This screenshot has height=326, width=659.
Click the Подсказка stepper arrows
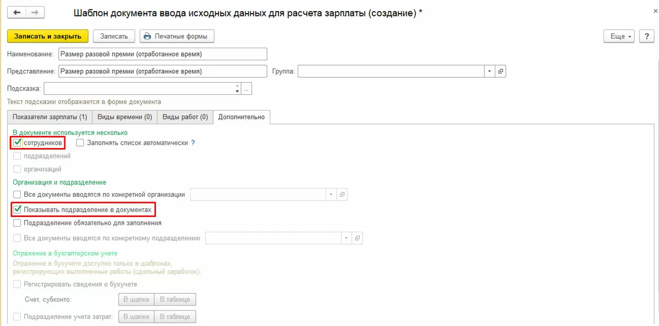pyautogui.click(x=237, y=89)
